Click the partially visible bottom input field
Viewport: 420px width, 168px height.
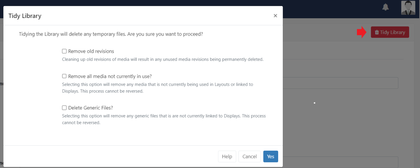click(340, 162)
